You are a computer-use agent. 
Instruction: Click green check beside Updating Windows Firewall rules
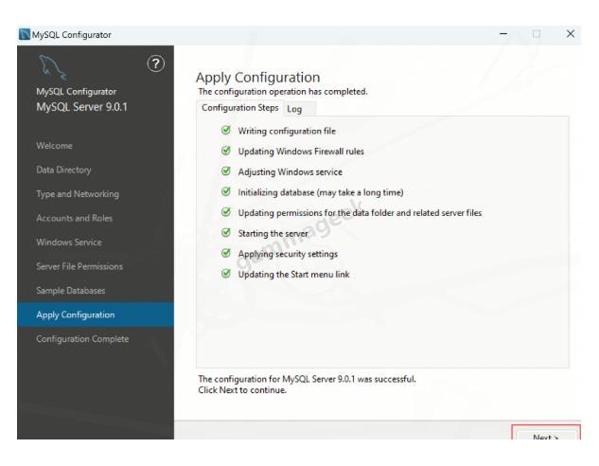pyautogui.click(x=226, y=151)
